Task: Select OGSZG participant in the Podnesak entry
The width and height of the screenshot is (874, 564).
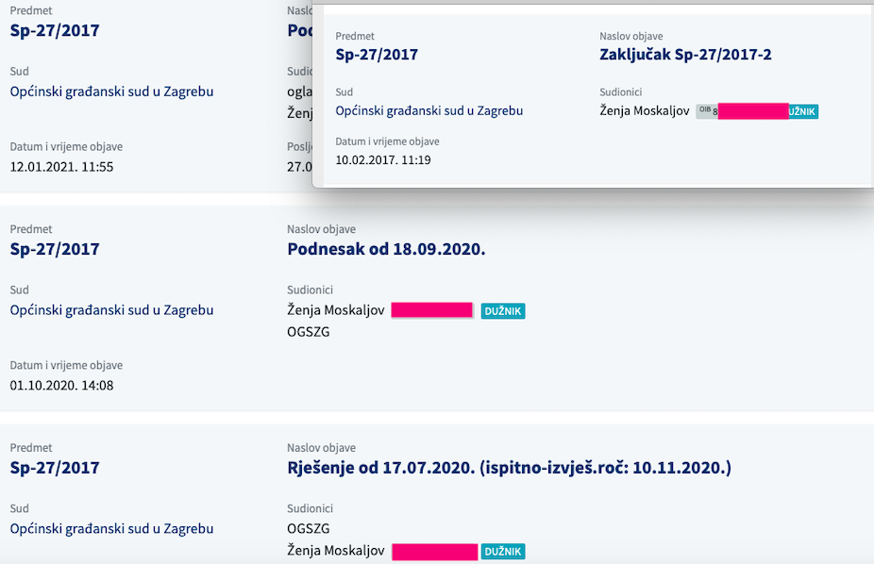Action: (309, 332)
